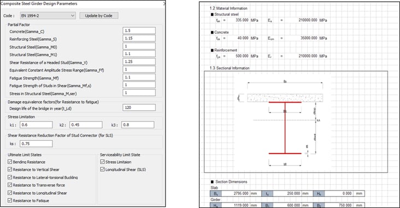Click the k1 stress limitation field
The image size is (400, 208).
coord(36,125)
